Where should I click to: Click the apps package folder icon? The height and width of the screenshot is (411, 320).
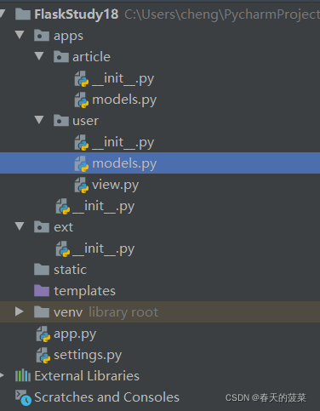[x=42, y=36]
